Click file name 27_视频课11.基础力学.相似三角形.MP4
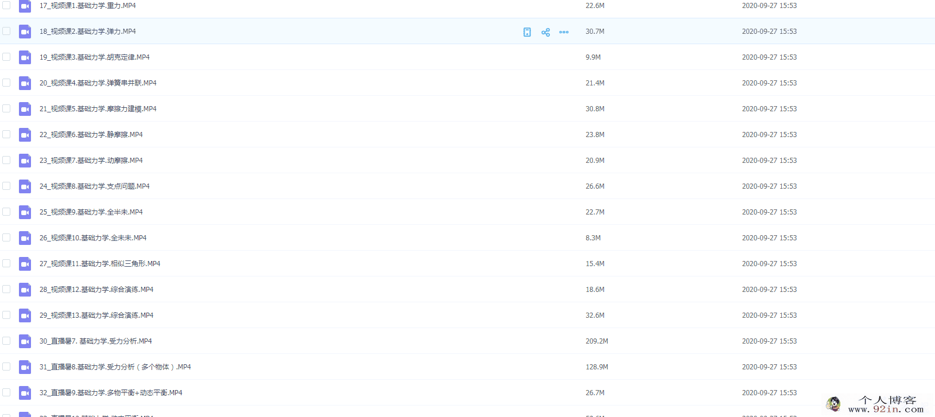Viewport: 935px width, 417px height. click(x=100, y=264)
